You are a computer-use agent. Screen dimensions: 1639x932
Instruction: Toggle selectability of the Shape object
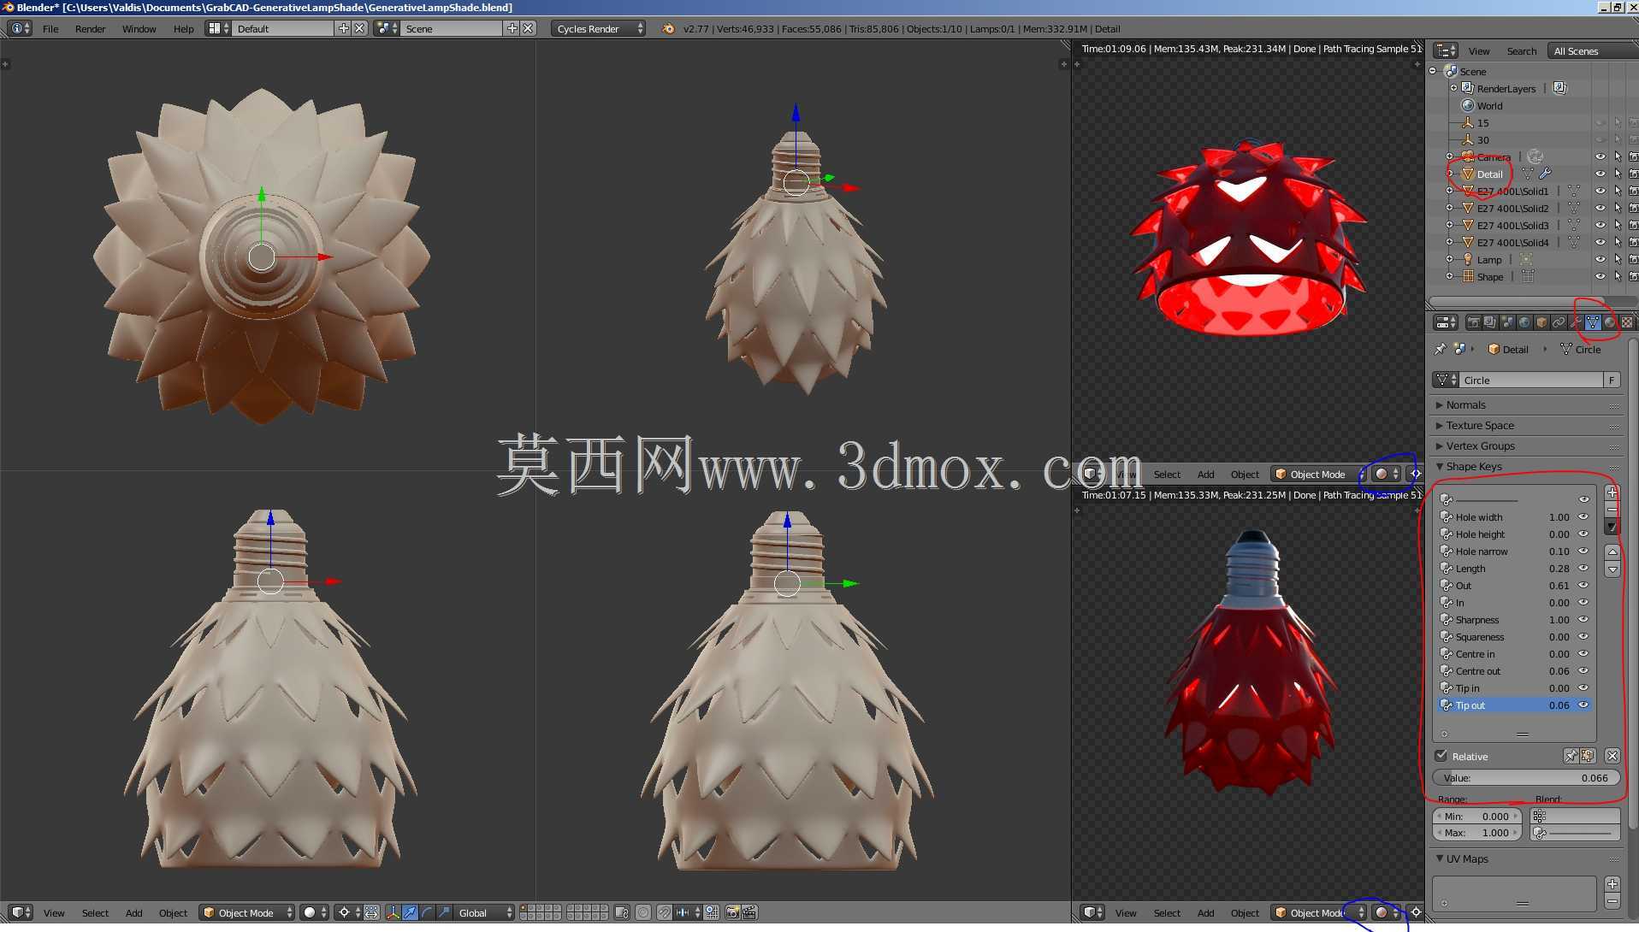click(x=1618, y=276)
